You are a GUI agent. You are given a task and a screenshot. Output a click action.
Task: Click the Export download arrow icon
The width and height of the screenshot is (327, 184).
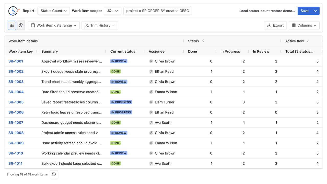pos(269,25)
